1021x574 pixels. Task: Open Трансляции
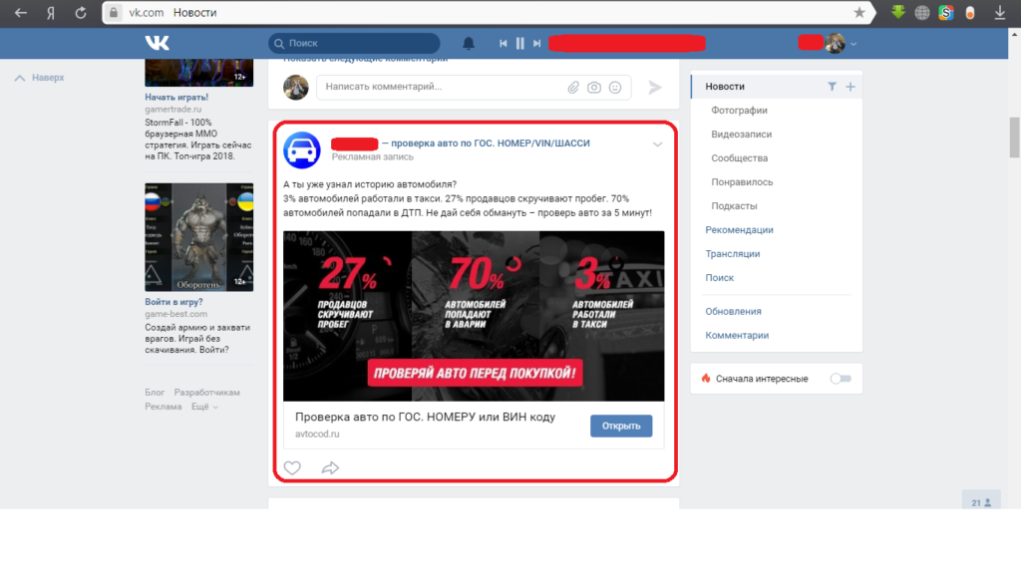coord(733,254)
